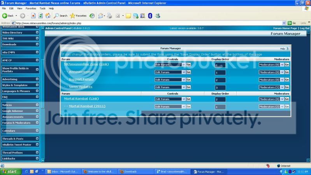
Task: Click display order field for News Updates
Action: [220, 88]
